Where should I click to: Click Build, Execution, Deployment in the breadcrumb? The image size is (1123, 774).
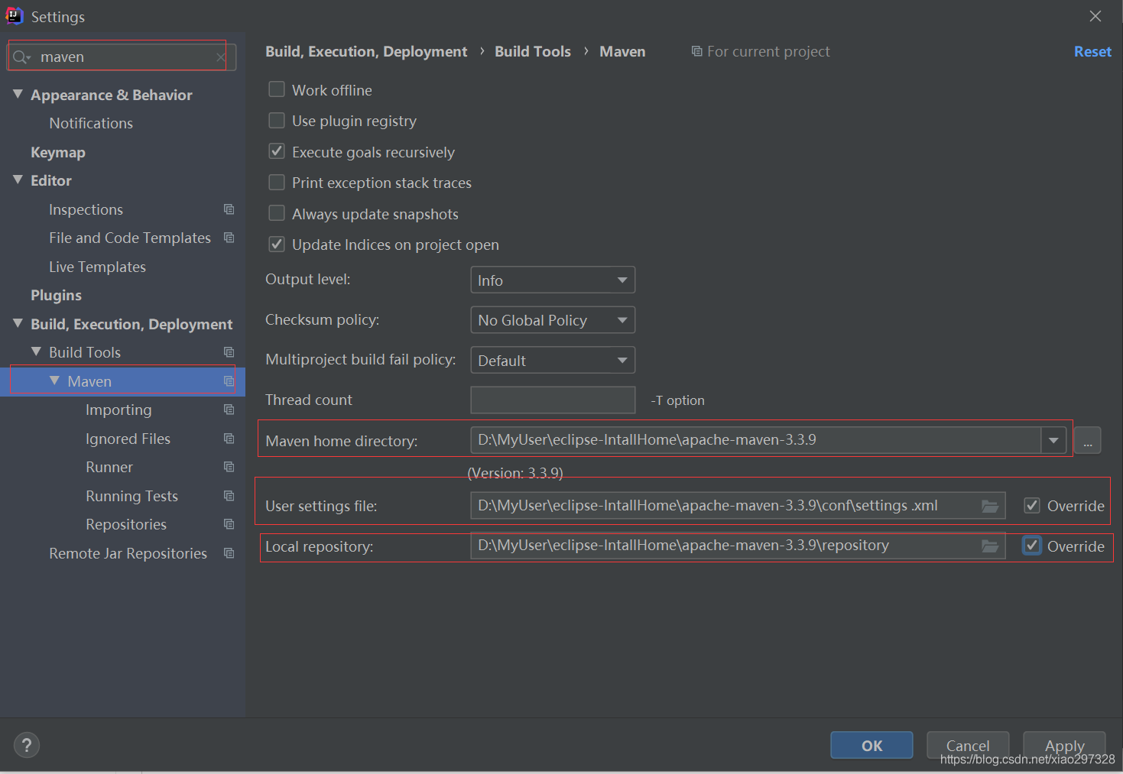[366, 51]
